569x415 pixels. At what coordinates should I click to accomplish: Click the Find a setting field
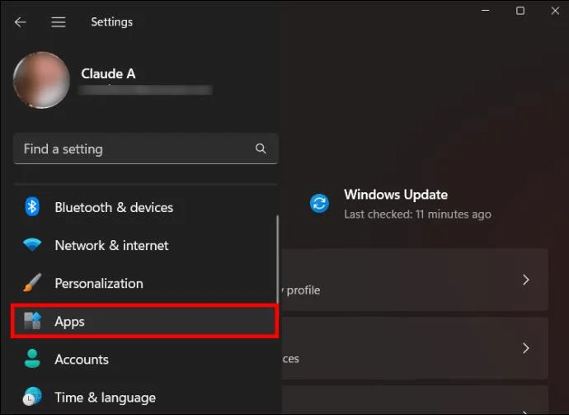tap(145, 149)
